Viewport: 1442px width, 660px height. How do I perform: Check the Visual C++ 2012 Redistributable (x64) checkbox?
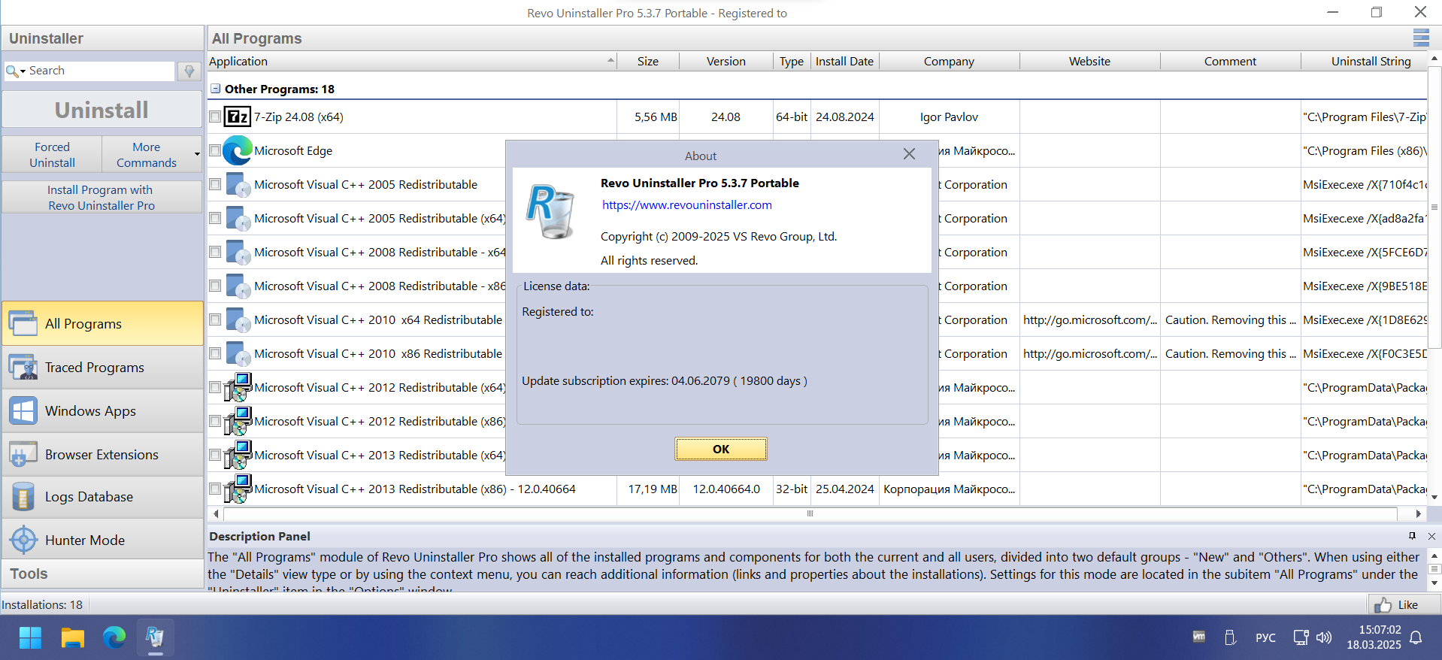(215, 387)
